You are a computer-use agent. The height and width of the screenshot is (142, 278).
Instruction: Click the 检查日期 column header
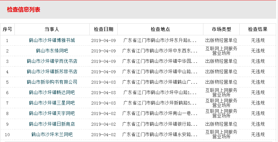104,29
